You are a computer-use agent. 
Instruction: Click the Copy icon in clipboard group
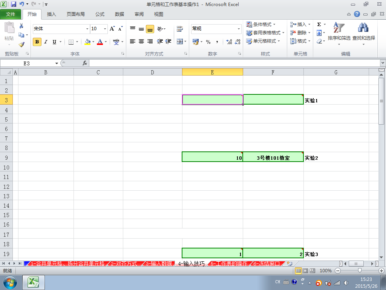tap(21, 35)
